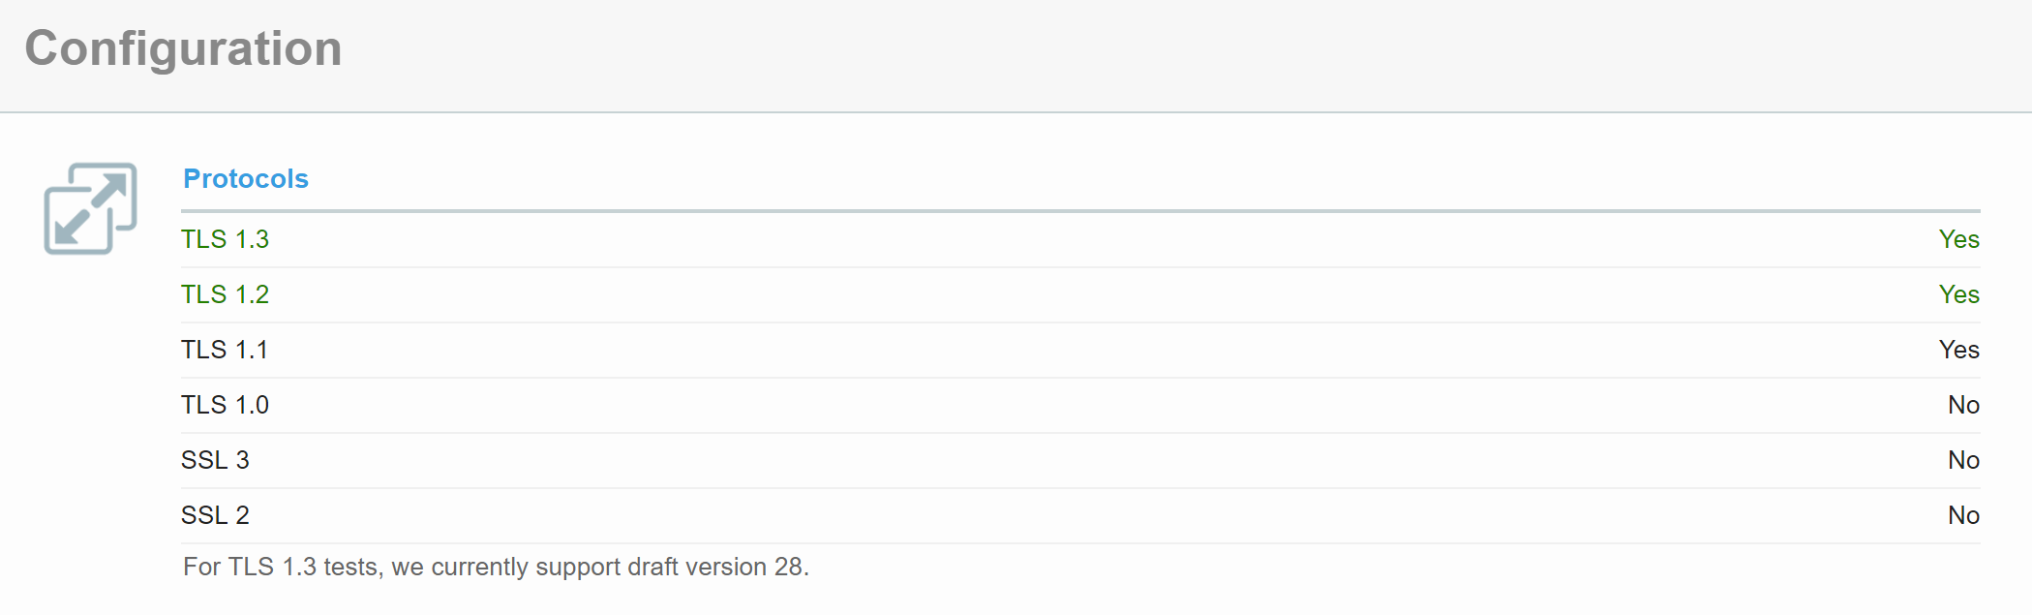The width and height of the screenshot is (2032, 615).
Task: Click the green Yes value for TLS 1.2
Action: tap(1958, 294)
